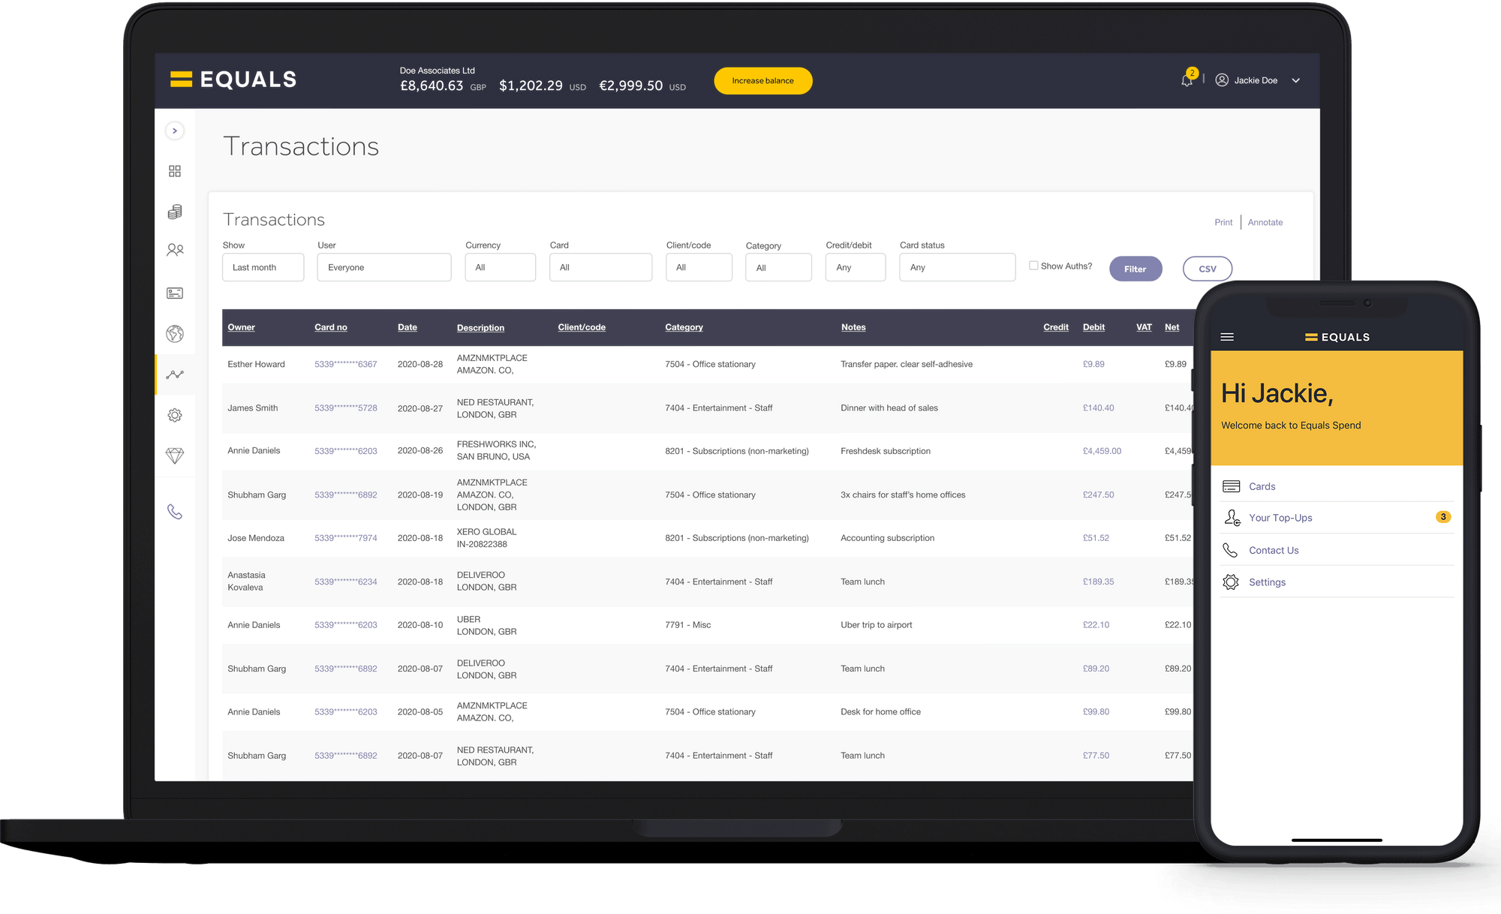Switch to Your Top-Ups in the mobile menu
Screen dimensions: 1501x914
(1280, 517)
